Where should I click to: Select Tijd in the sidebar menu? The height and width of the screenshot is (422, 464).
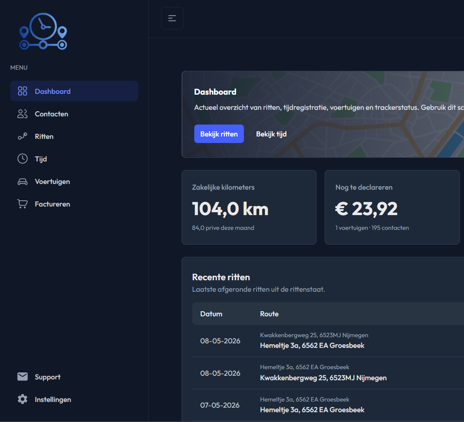click(x=74, y=159)
